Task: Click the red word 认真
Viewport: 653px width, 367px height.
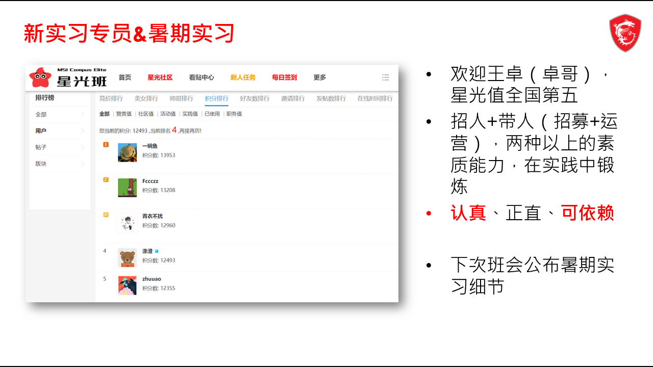Action: click(x=468, y=213)
